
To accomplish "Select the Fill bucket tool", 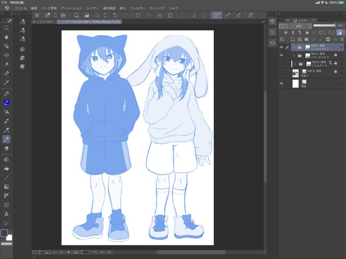I will point(7,169).
